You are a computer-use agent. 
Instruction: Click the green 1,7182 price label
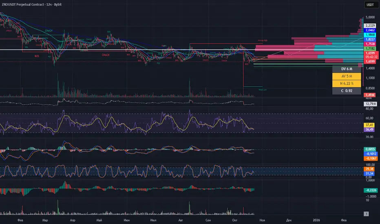point(370,49)
